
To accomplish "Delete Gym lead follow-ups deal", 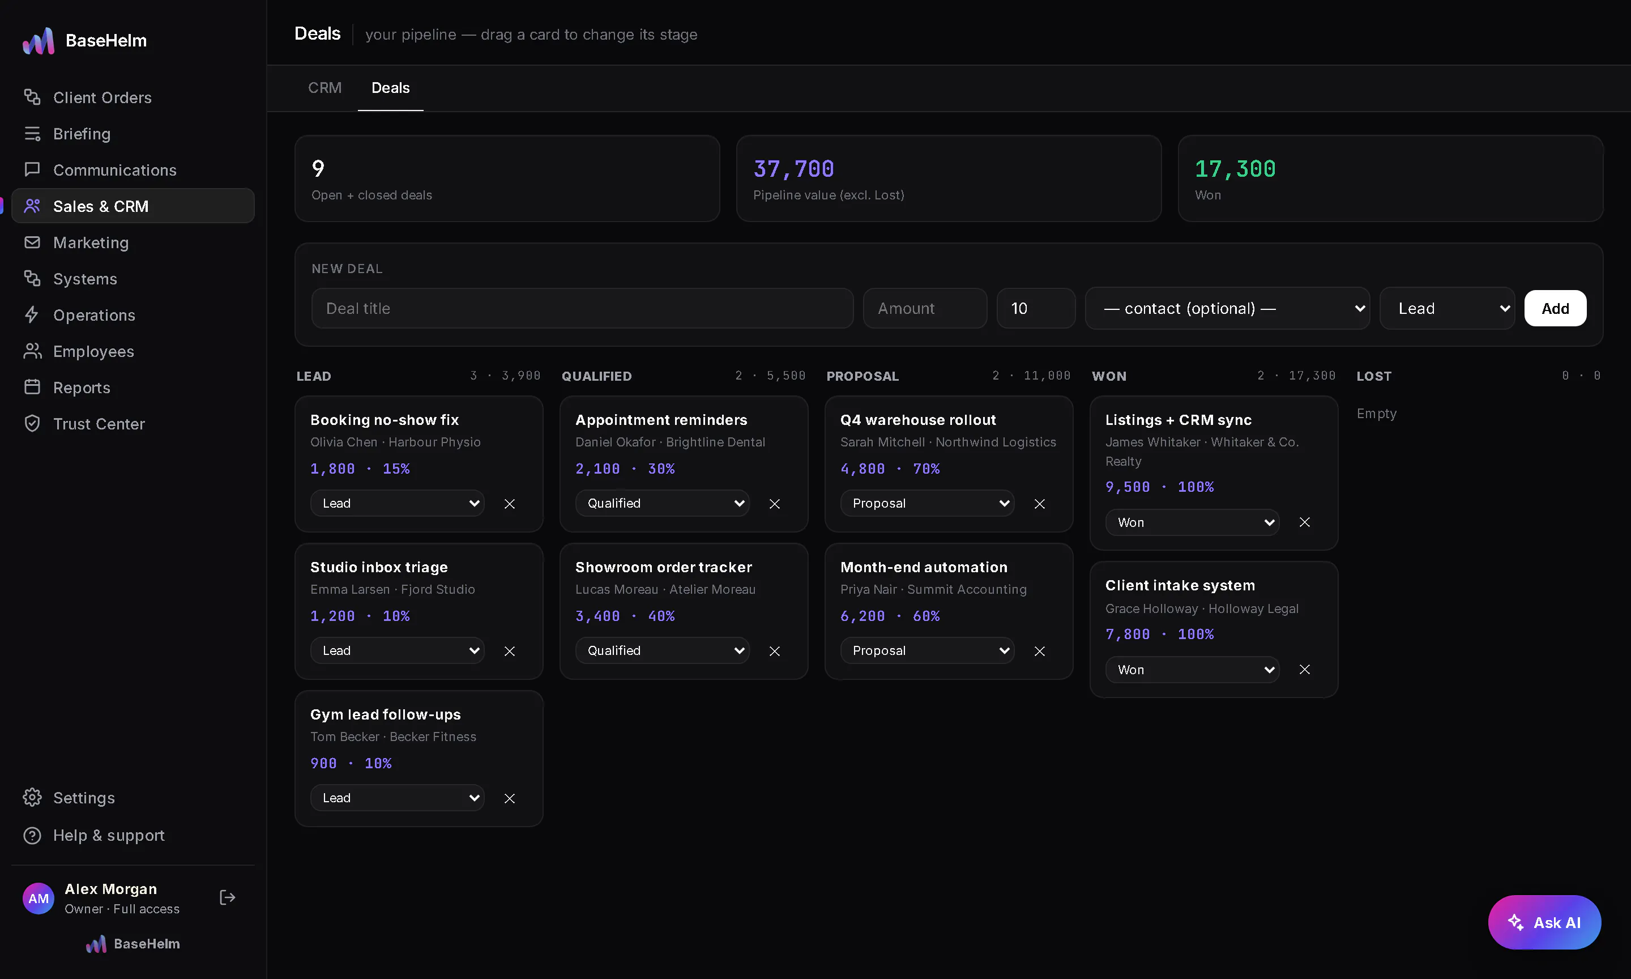I will pos(510,798).
